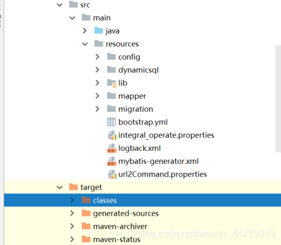Expand the config folder chevron
The height and width of the screenshot is (245, 281).
point(97,57)
